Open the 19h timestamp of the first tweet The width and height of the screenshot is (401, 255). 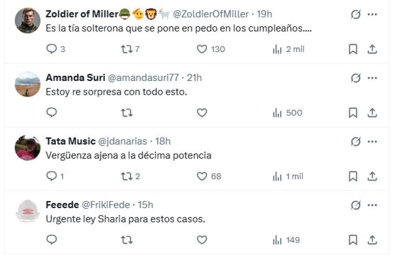264,14
